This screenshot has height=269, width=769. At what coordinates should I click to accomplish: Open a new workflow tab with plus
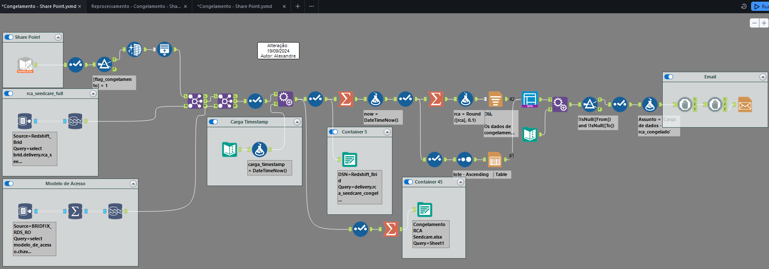[x=298, y=6]
